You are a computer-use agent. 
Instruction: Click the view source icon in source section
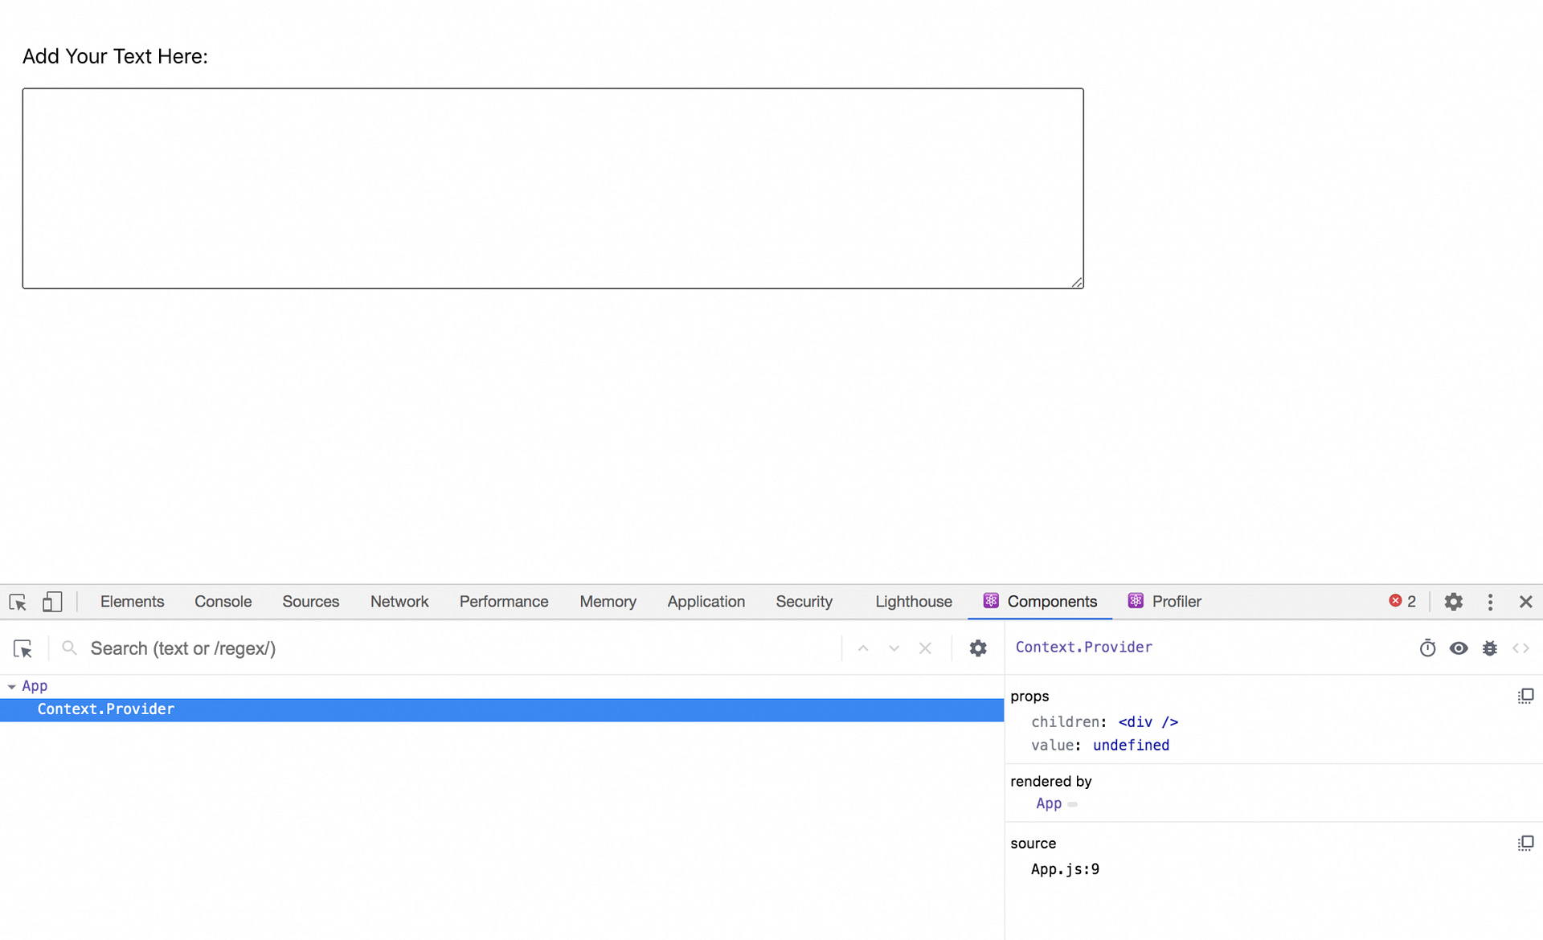pos(1526,842)
